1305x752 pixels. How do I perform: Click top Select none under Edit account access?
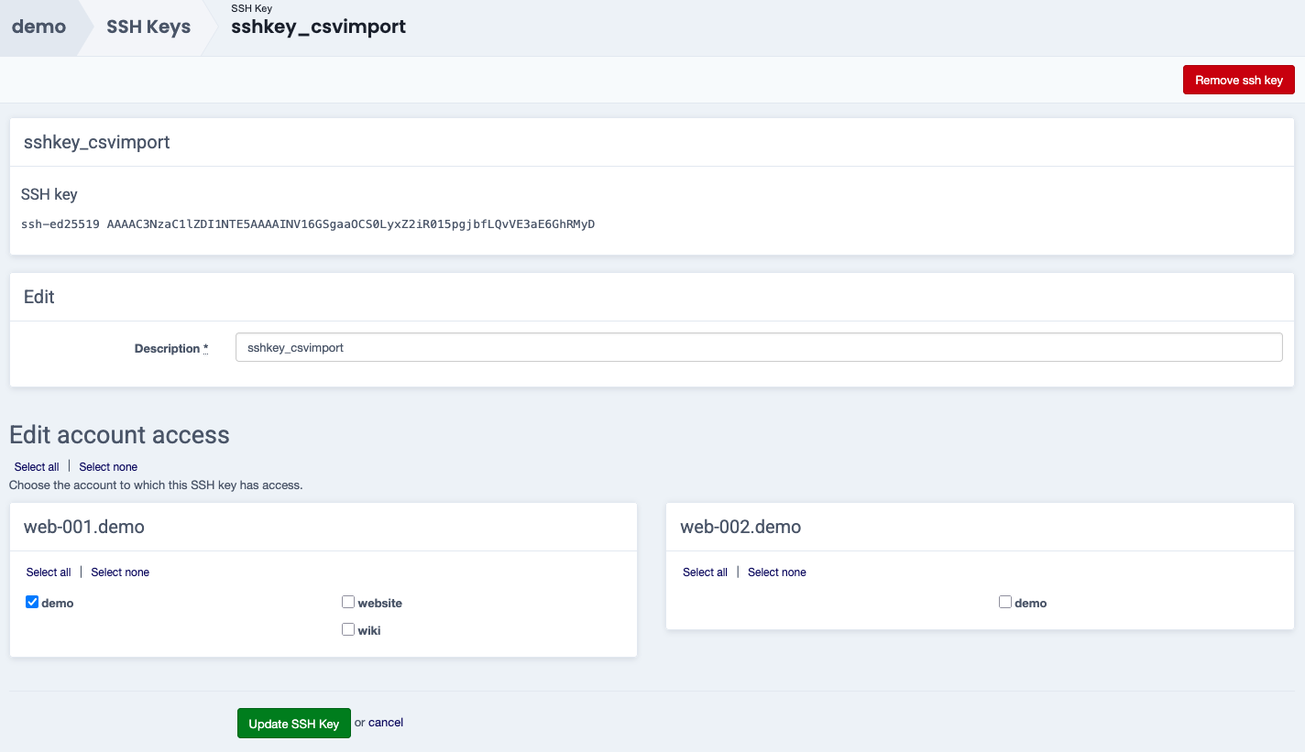point(108,467)
